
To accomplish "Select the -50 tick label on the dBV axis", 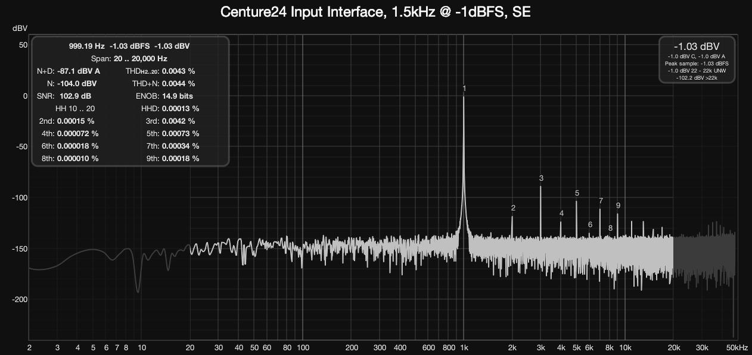I will (21, 147).
